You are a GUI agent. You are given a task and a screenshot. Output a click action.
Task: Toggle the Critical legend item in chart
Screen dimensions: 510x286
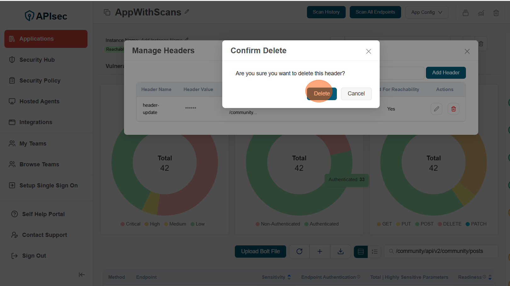(x=130, y=224)
